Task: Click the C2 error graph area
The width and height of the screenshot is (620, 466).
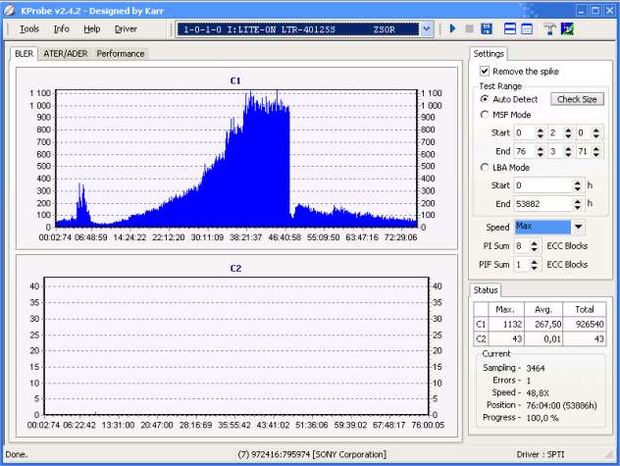Action: (236, 346)
